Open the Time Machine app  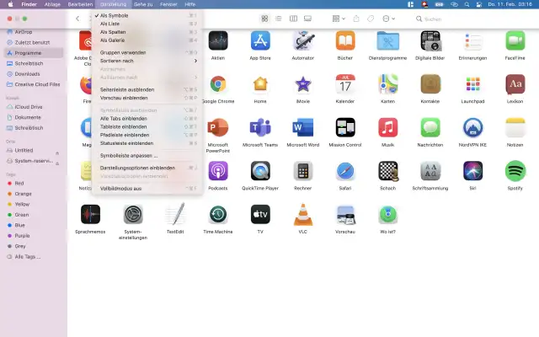(x=217, y=215)
